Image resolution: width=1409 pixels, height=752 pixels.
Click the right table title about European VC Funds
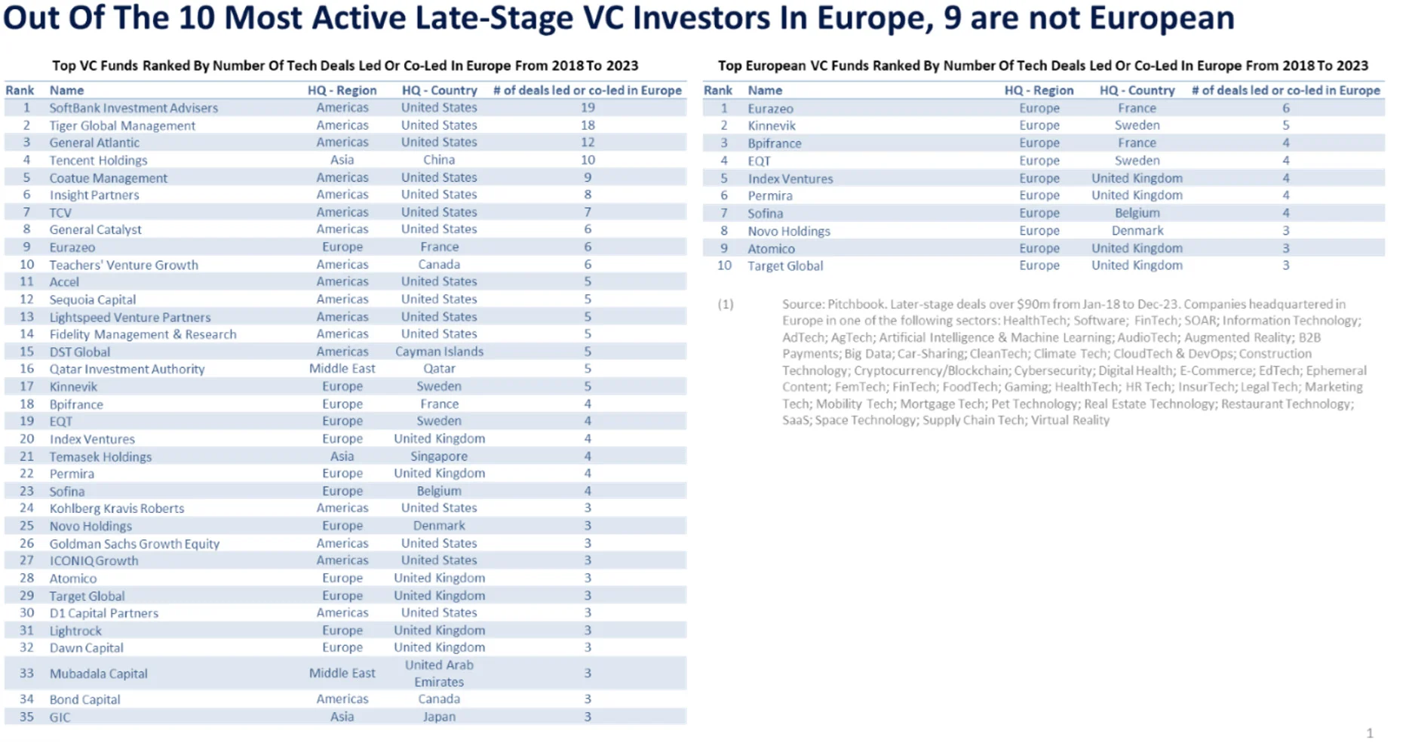(1042, 66)
